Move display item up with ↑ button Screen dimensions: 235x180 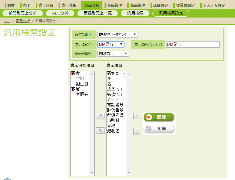137,116
